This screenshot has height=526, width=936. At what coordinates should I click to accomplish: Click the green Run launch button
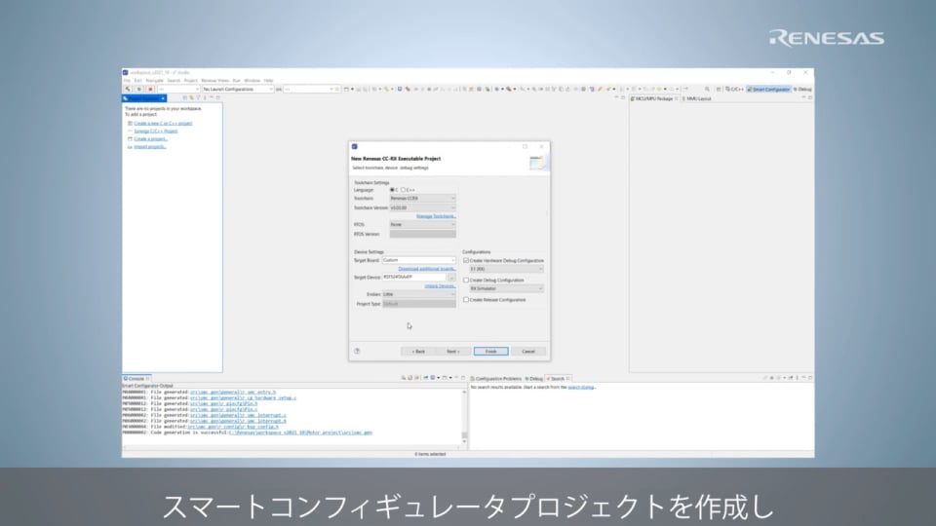[x=139, y=89]
